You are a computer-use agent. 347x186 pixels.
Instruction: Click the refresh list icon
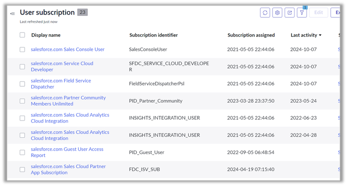(x=265, y=13)
